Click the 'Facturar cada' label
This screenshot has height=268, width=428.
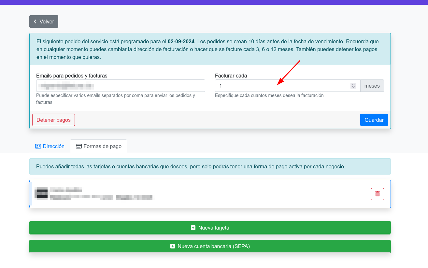[231, 76]
